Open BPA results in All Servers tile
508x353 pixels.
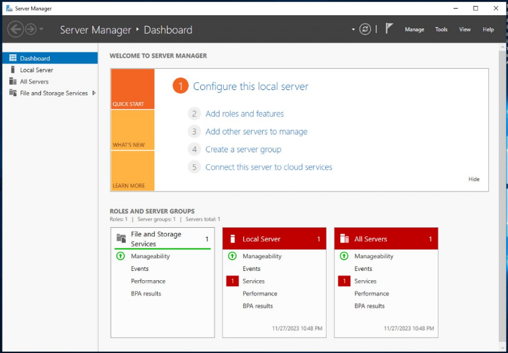370,306
